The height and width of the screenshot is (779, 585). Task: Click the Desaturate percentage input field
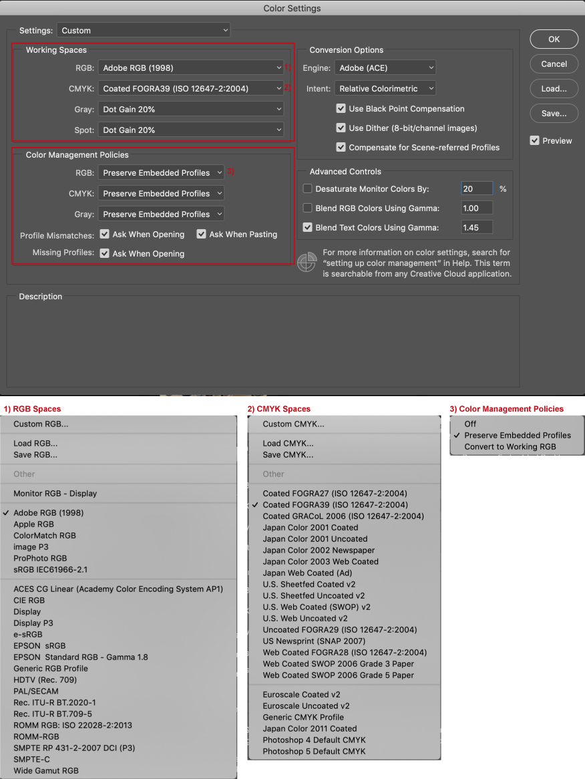coord(477,188)
